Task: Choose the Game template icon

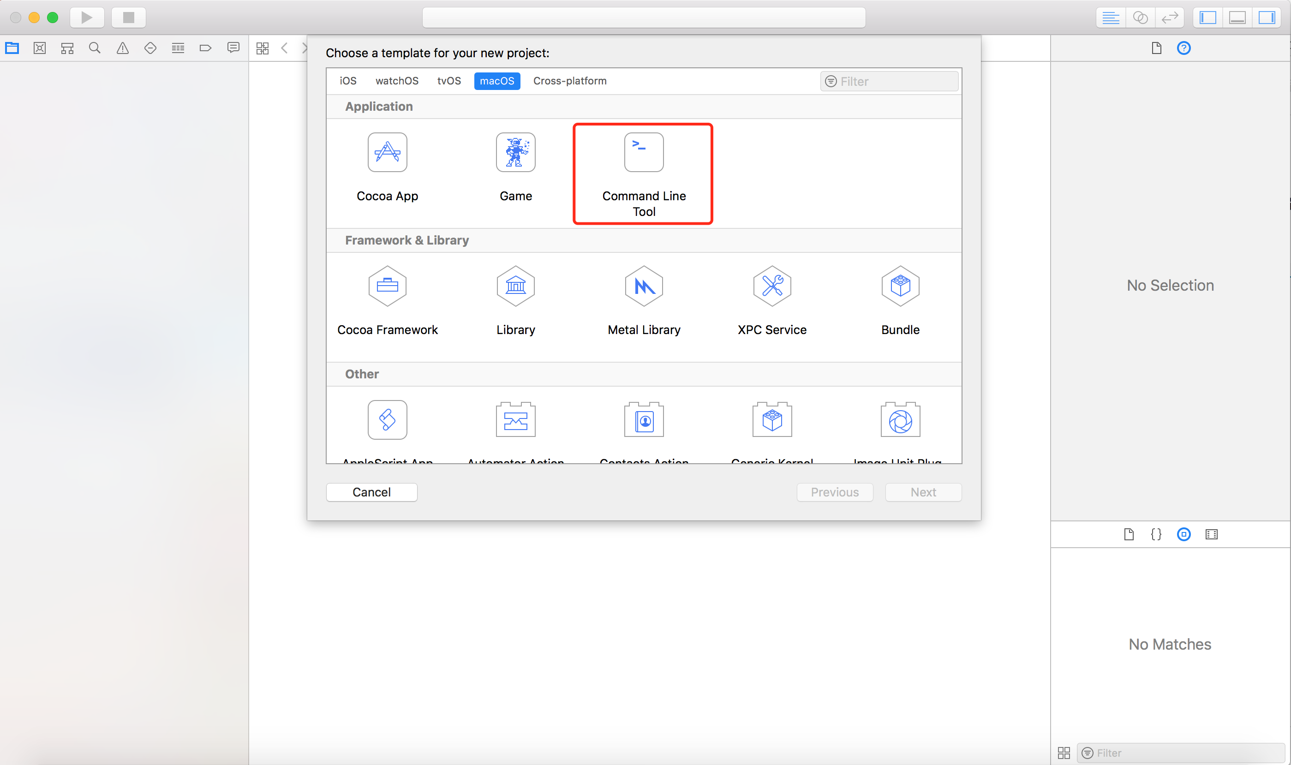Action: [x=515, y=153]
